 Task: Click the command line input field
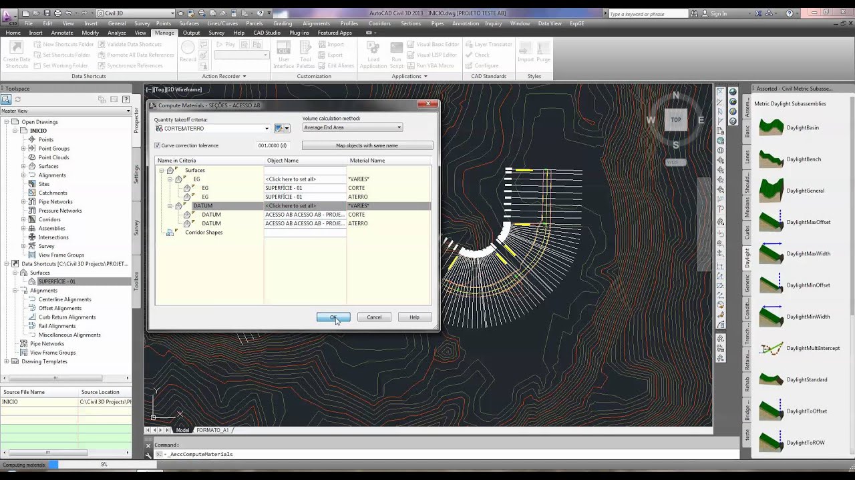point(448,454)
